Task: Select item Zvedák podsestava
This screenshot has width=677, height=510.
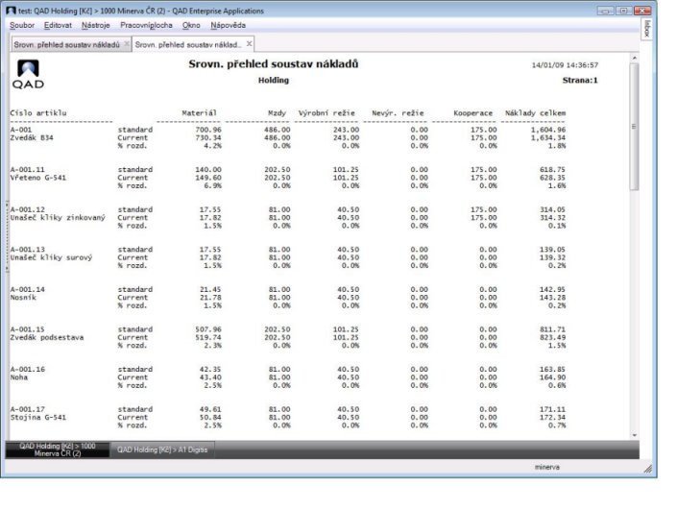Action: click(x=47, y=337)
